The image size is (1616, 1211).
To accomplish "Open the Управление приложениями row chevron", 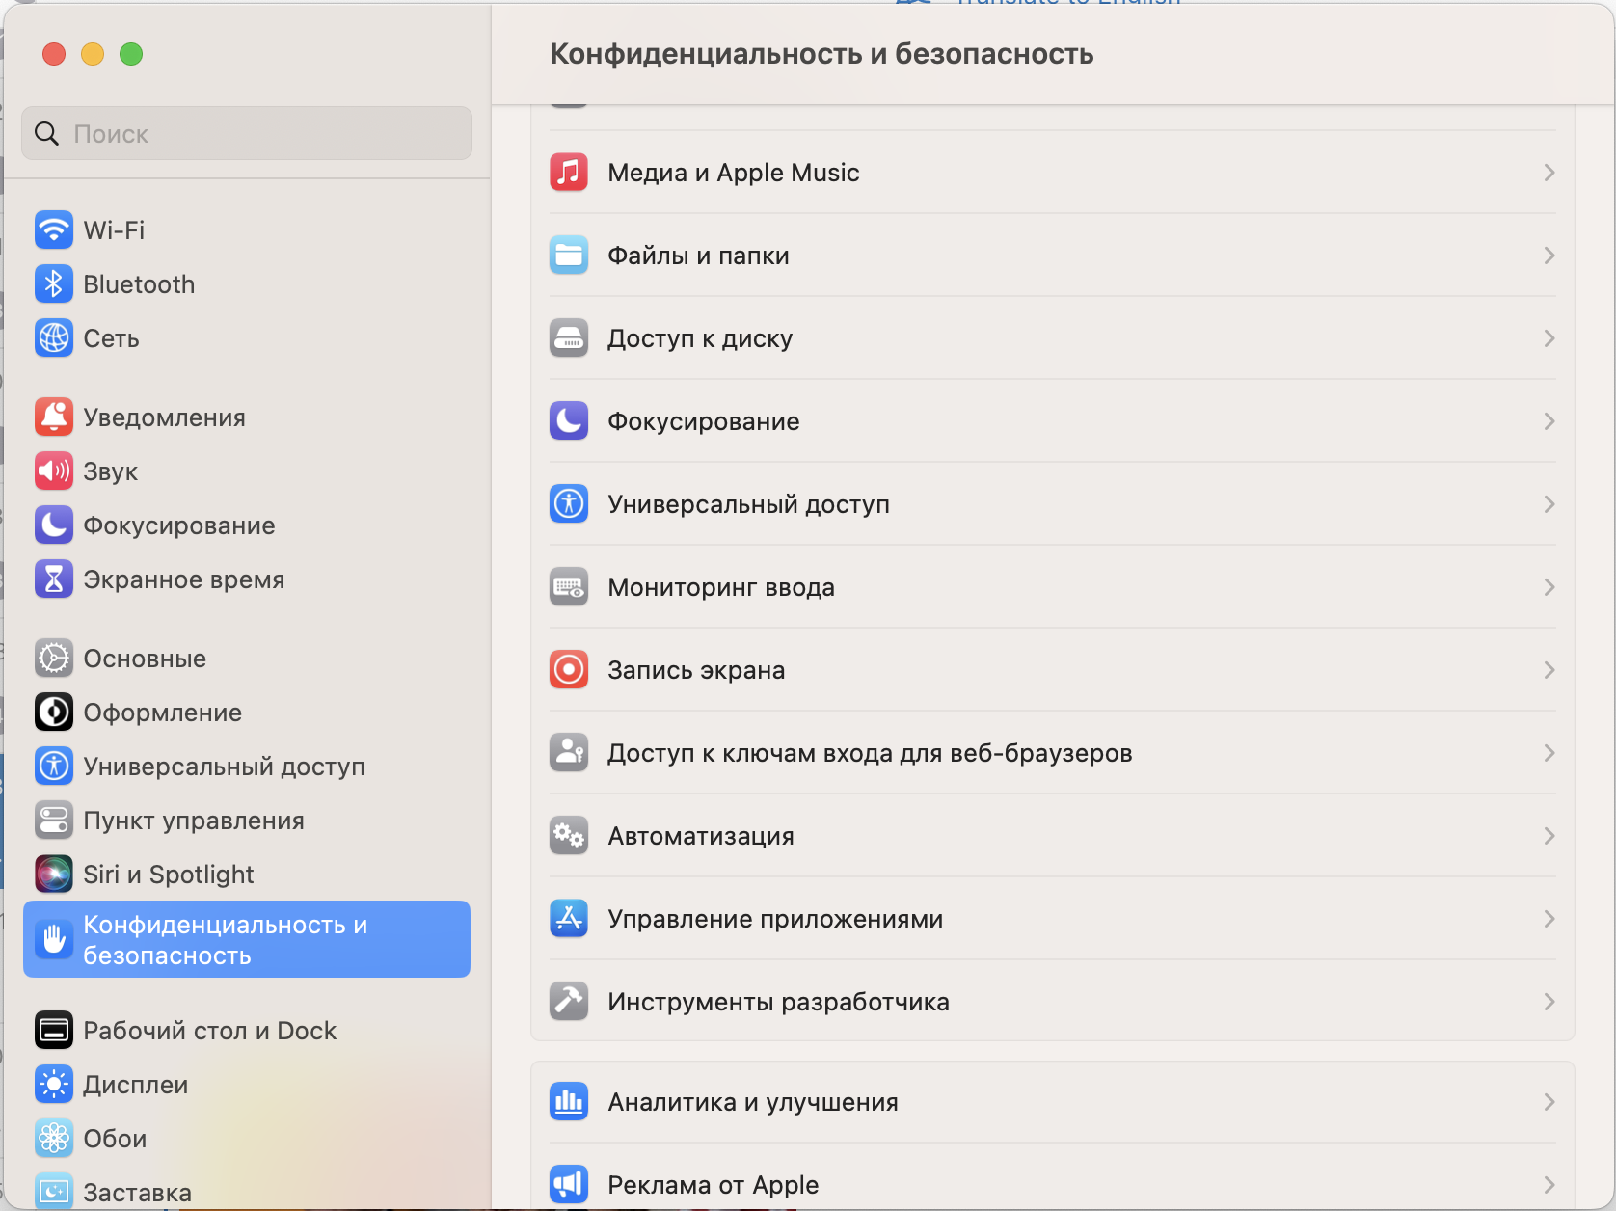I will [1549, 919].
